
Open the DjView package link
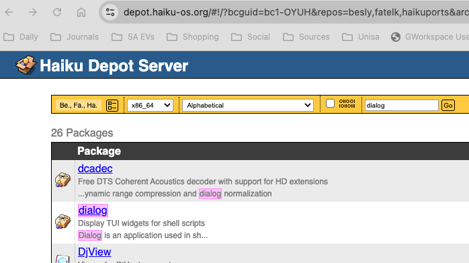coord(95,252)
